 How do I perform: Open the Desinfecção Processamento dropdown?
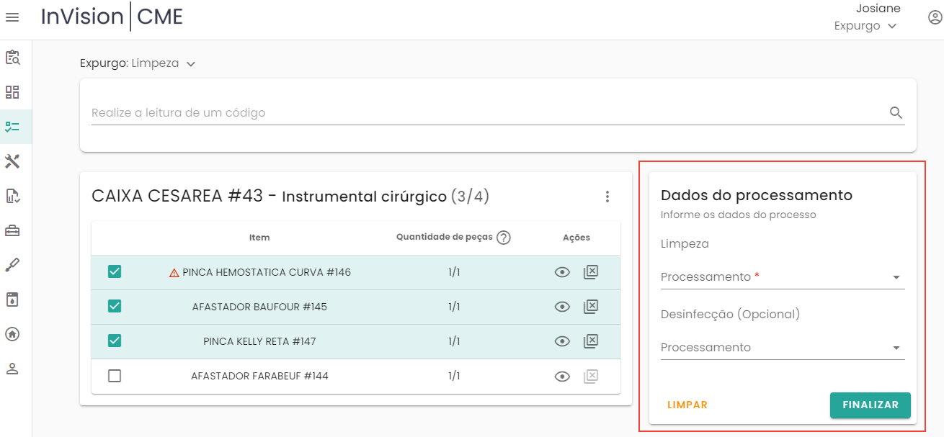point(782,348)
